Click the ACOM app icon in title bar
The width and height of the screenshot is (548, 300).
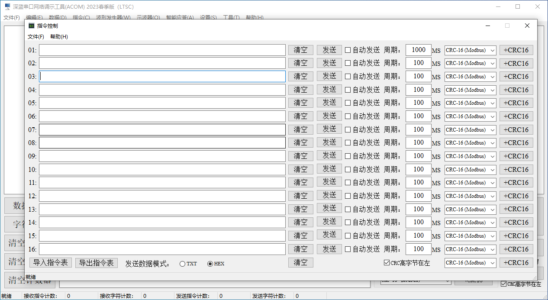(7, 7)
